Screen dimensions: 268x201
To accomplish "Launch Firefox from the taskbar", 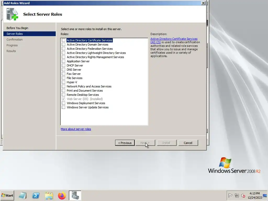I will coord(62,196).
